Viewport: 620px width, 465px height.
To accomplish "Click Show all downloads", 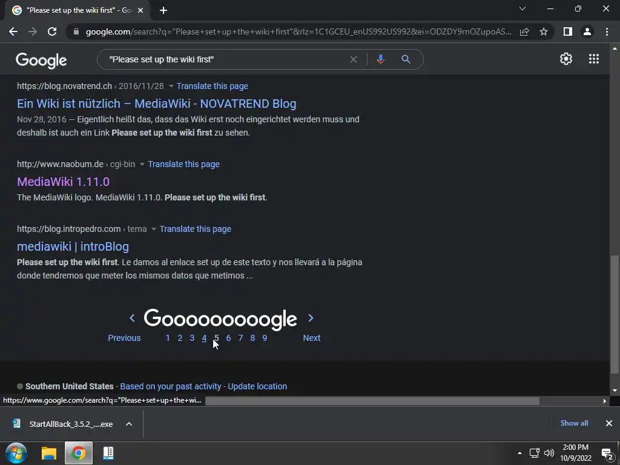I will click(x=574, y=423).
